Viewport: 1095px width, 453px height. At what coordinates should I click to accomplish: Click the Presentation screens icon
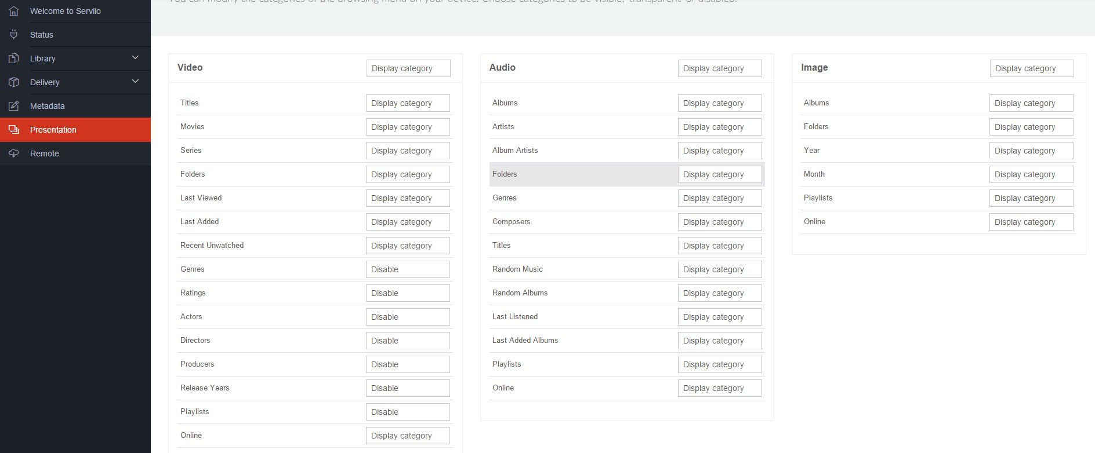14,130
